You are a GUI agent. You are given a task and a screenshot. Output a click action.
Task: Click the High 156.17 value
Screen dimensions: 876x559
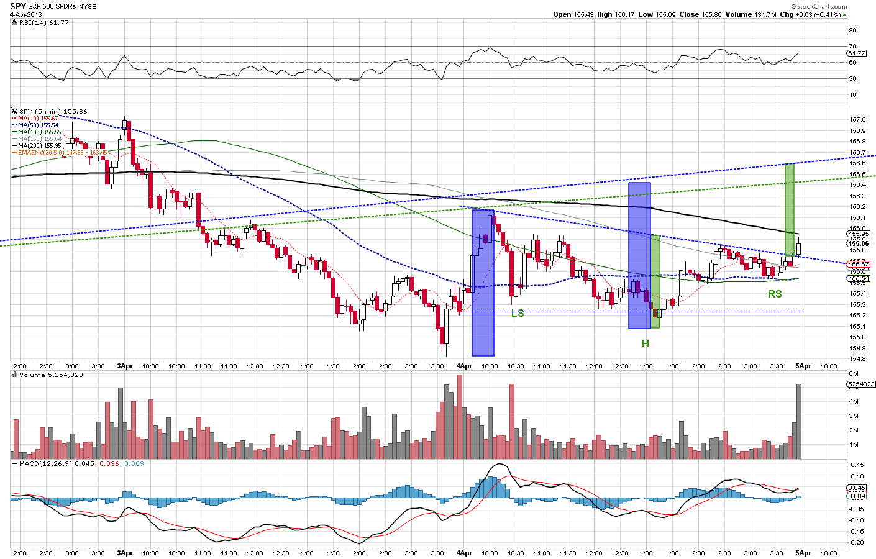point(616,14)
